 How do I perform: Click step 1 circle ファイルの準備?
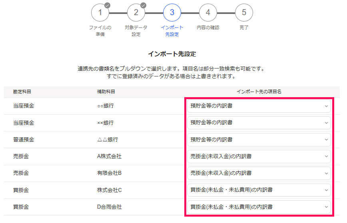tap(100, 13)
